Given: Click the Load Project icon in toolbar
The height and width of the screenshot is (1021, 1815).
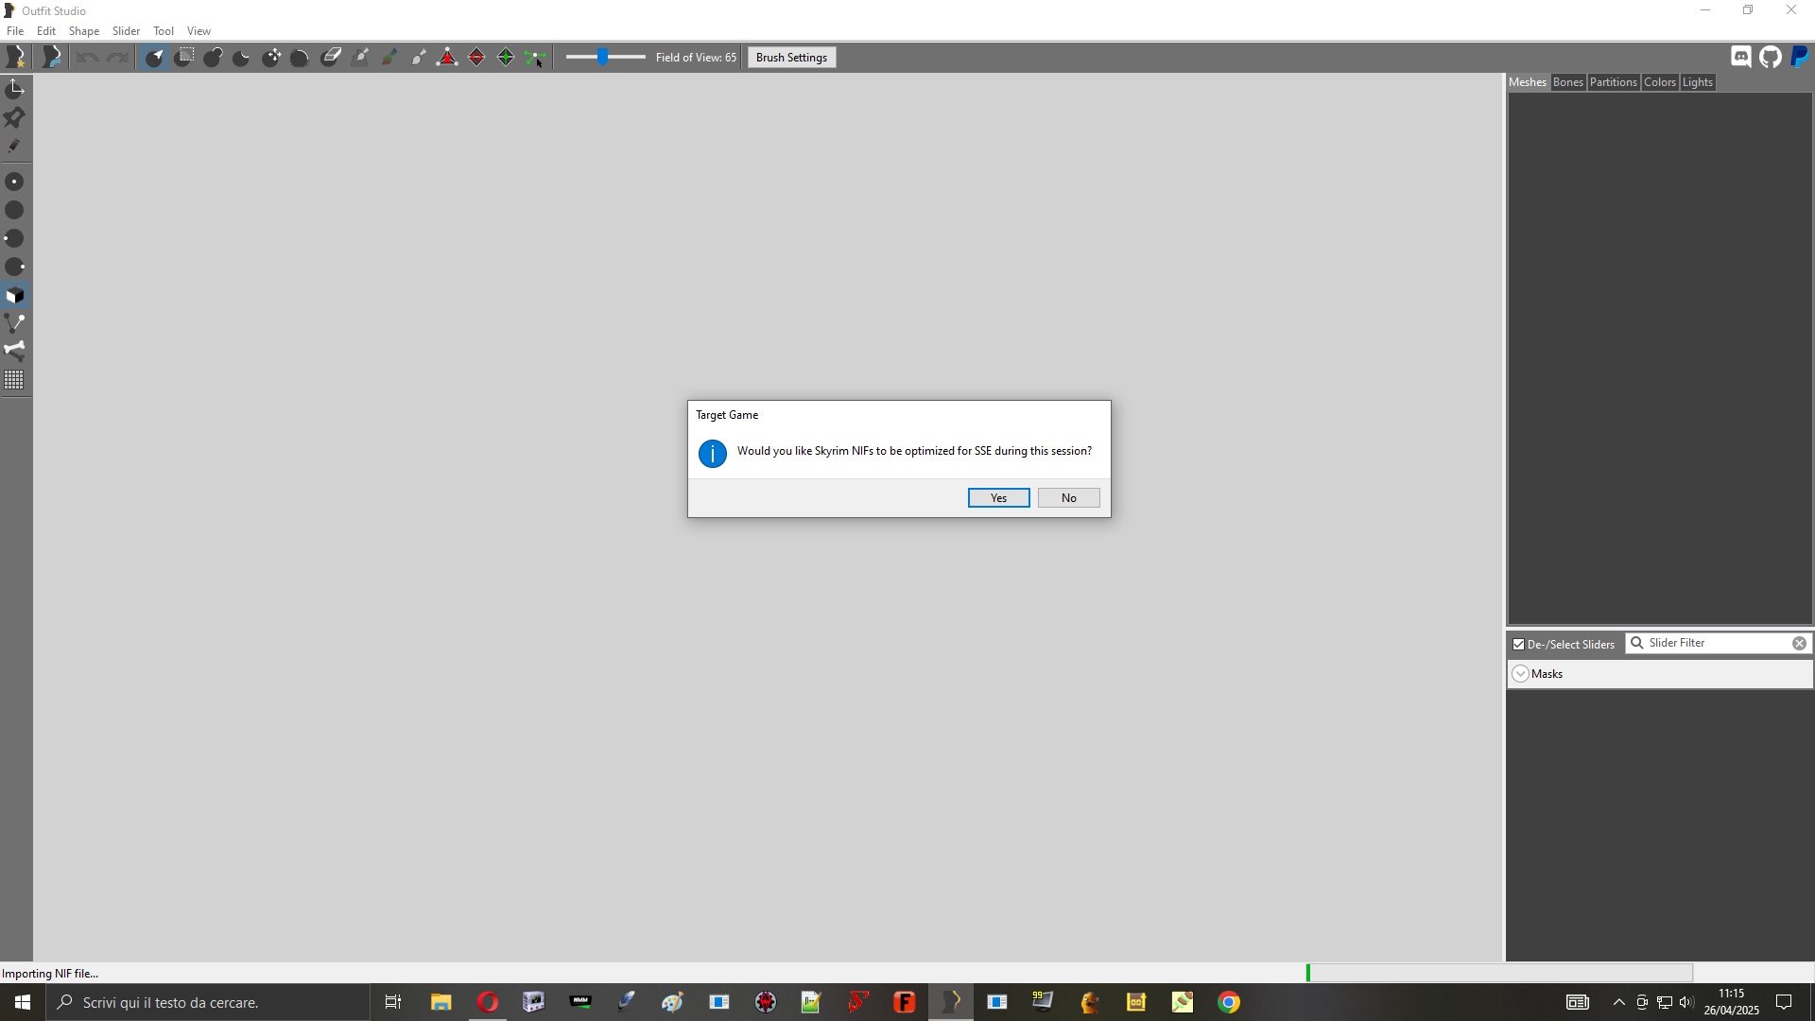Looking at the screenshot, I should (52, 58).
